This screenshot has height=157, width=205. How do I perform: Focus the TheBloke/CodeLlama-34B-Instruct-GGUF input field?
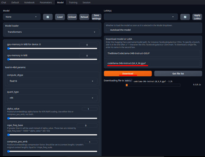click(153, 53)
